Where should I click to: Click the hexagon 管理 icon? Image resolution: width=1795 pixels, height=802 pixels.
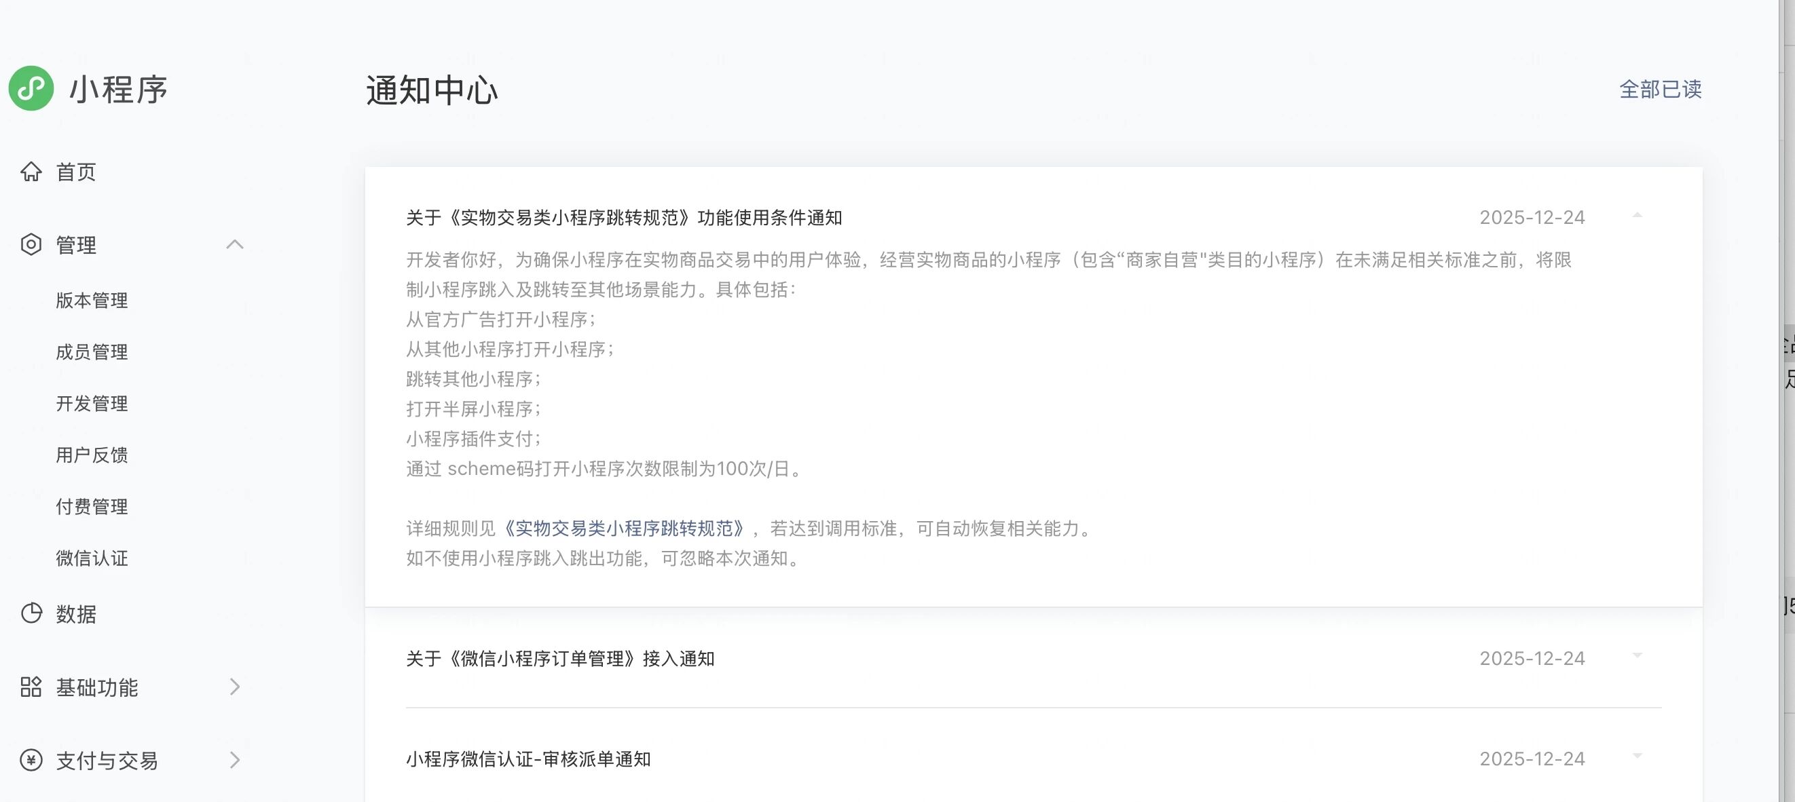click(31, 244)
